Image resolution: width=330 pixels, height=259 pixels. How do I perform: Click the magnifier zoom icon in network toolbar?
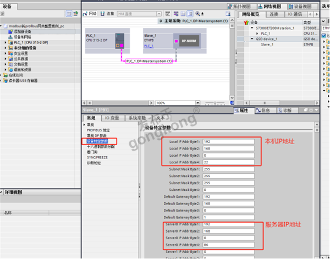click(197, 14)
